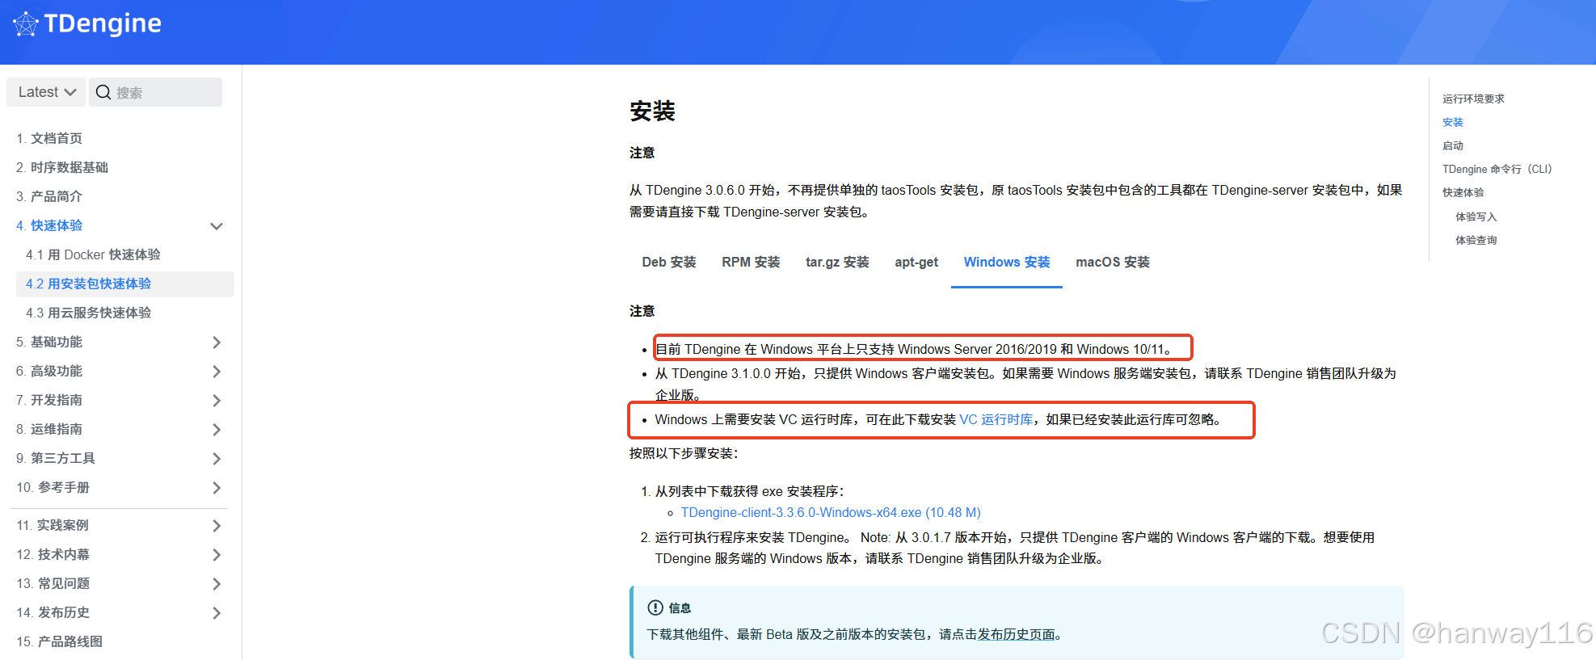This screenshot has height=660, width=1596.
Task: Switch to the apt-get tab
Action: click(916, 263)
